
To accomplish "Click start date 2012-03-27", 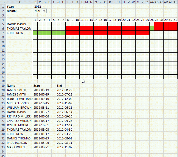I will [41, 112].
